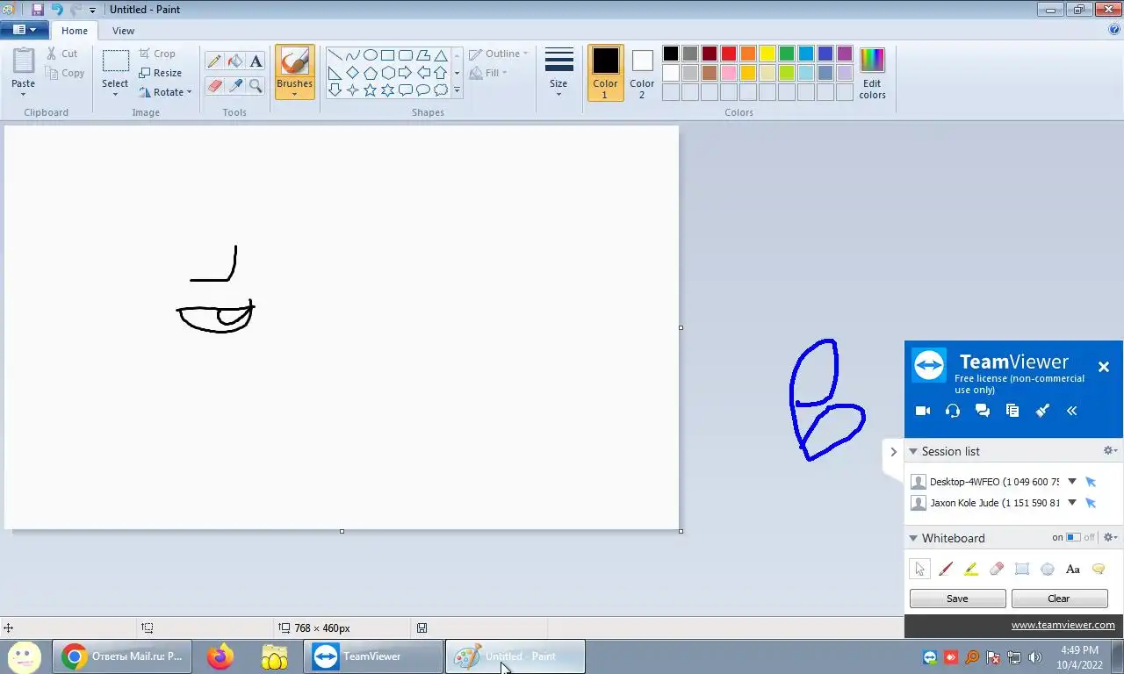Open the www.teamviewer.com link
1124x674 pixels.
pos(1063,625)
